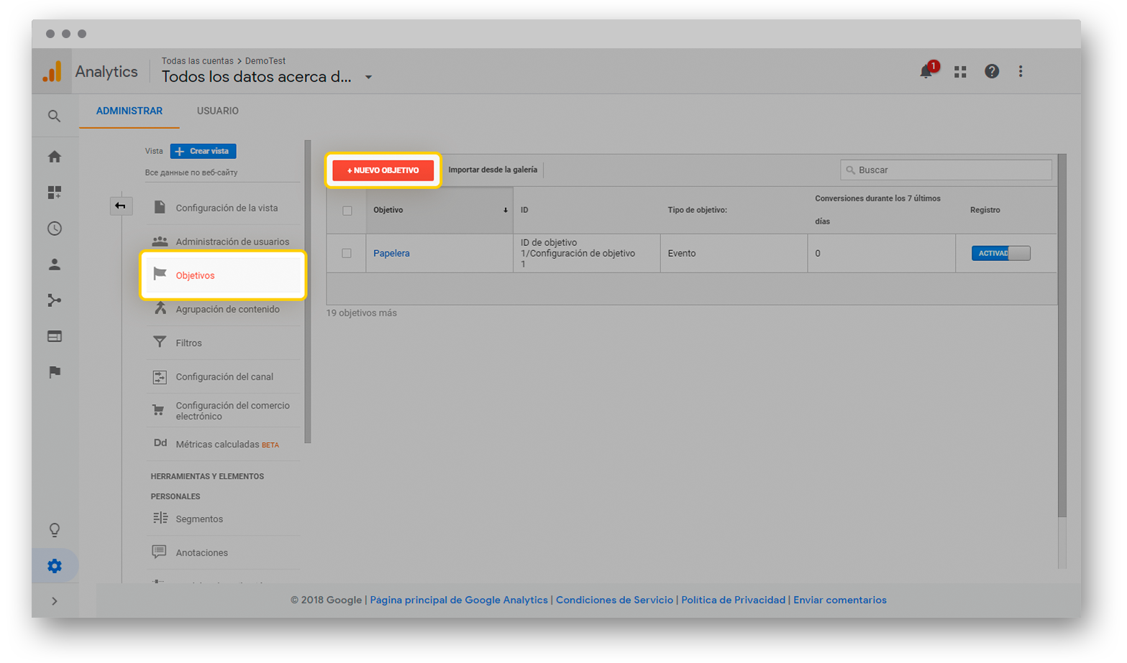Click the main page vertical scrollbar
Screen dimensions: 1127x663
point(1062,335)
